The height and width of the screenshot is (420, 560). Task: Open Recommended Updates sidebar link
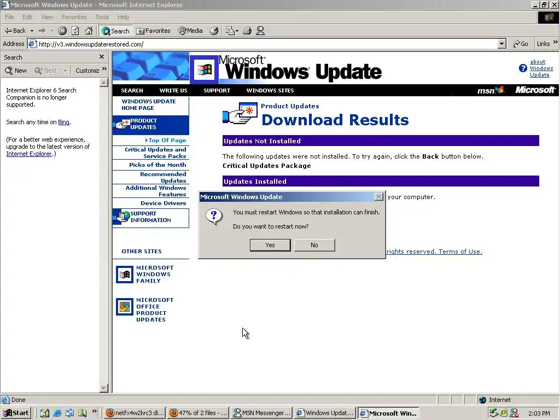[163, 177]
